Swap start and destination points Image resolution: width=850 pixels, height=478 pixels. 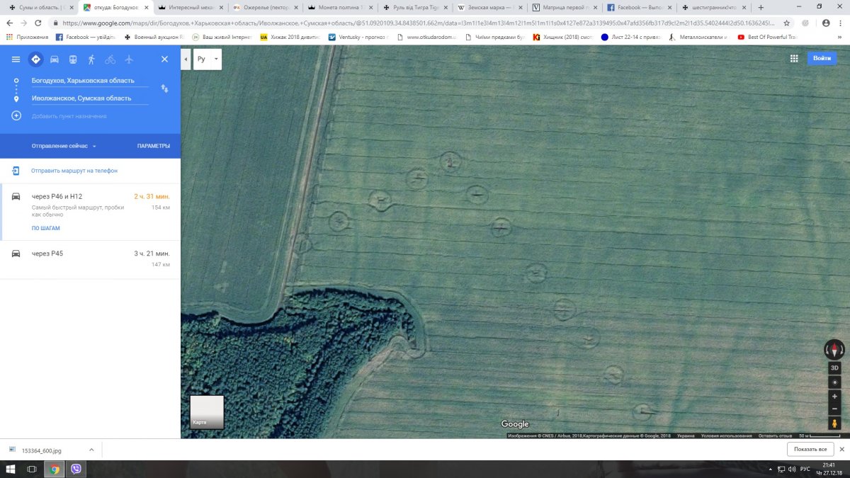coord(164,89)
